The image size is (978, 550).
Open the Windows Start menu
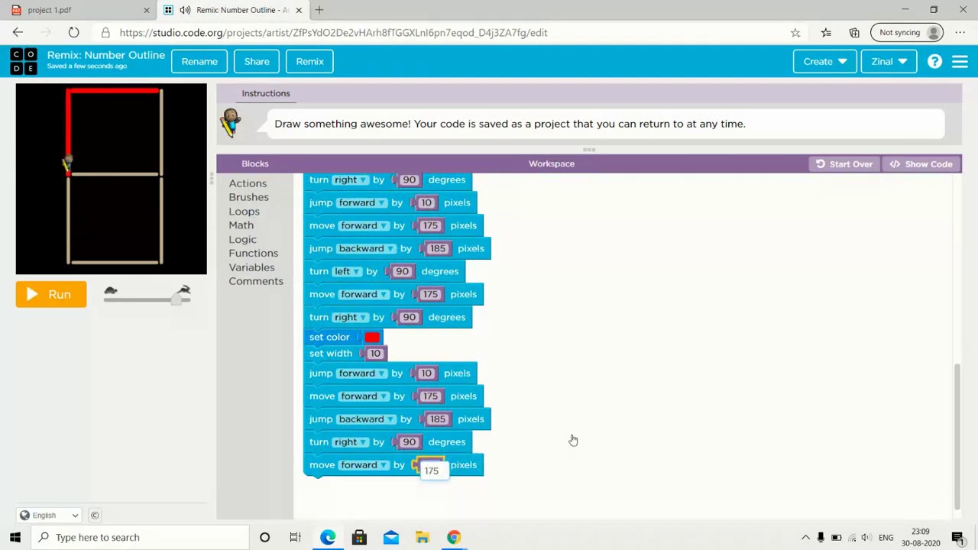tap(15, 537)
